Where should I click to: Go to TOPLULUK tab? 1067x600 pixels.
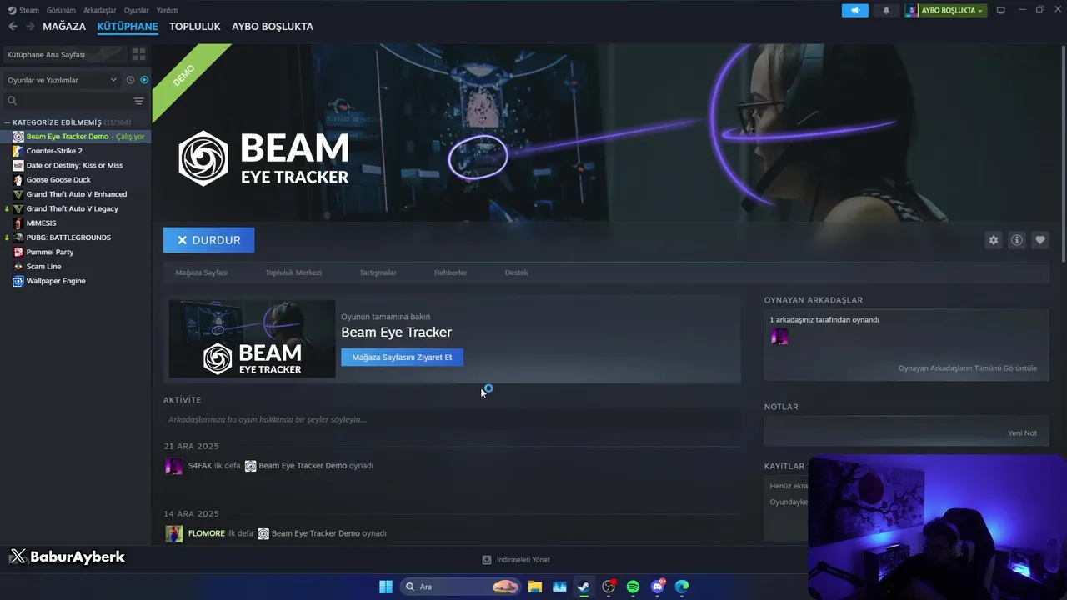click(x=195, y=27)
